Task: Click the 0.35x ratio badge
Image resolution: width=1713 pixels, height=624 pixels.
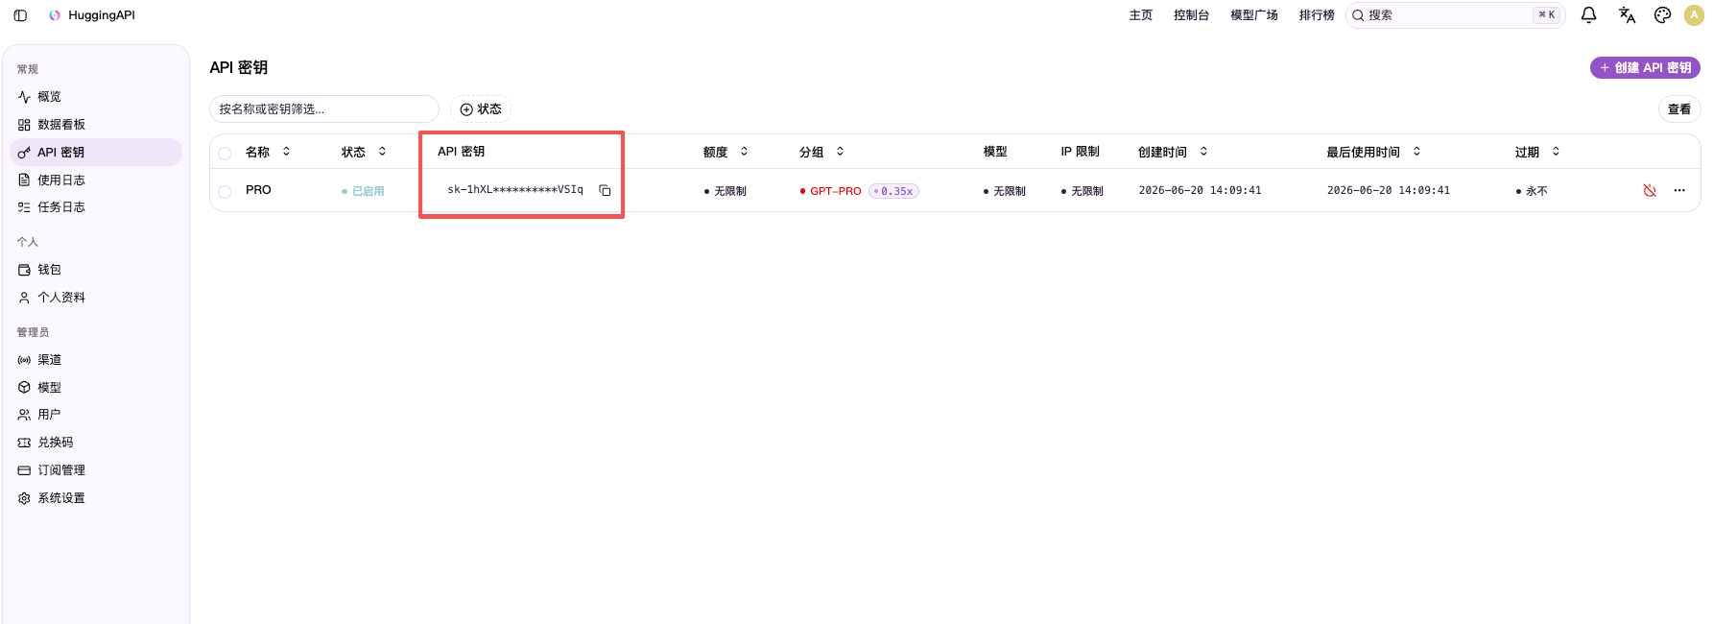Action: pyautogui.click(x=893, y=191)
